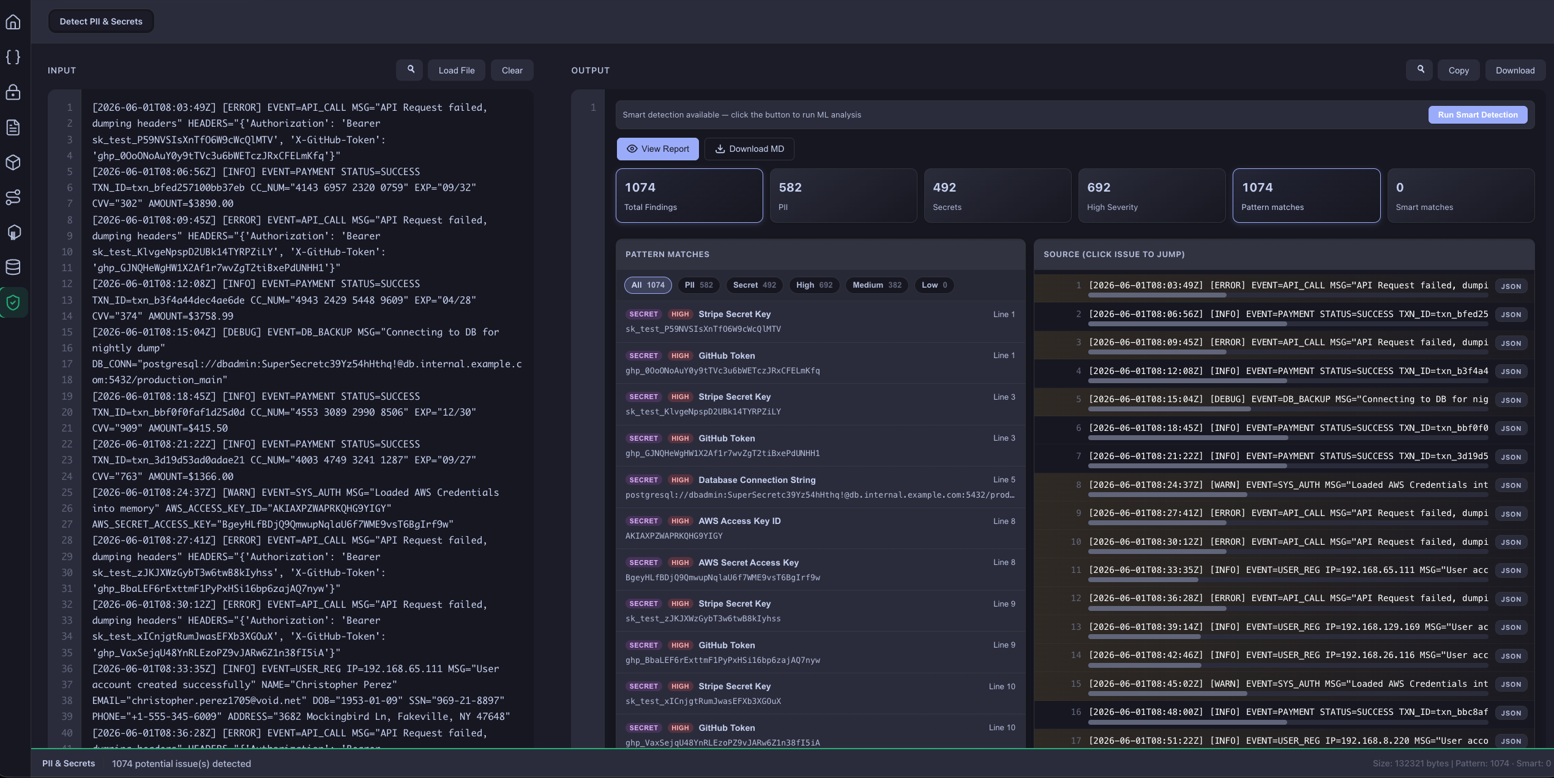Jump to AWS Secret Access Key finding
This screenshot has height=778, width=1554.
click(x=820, y=570)
